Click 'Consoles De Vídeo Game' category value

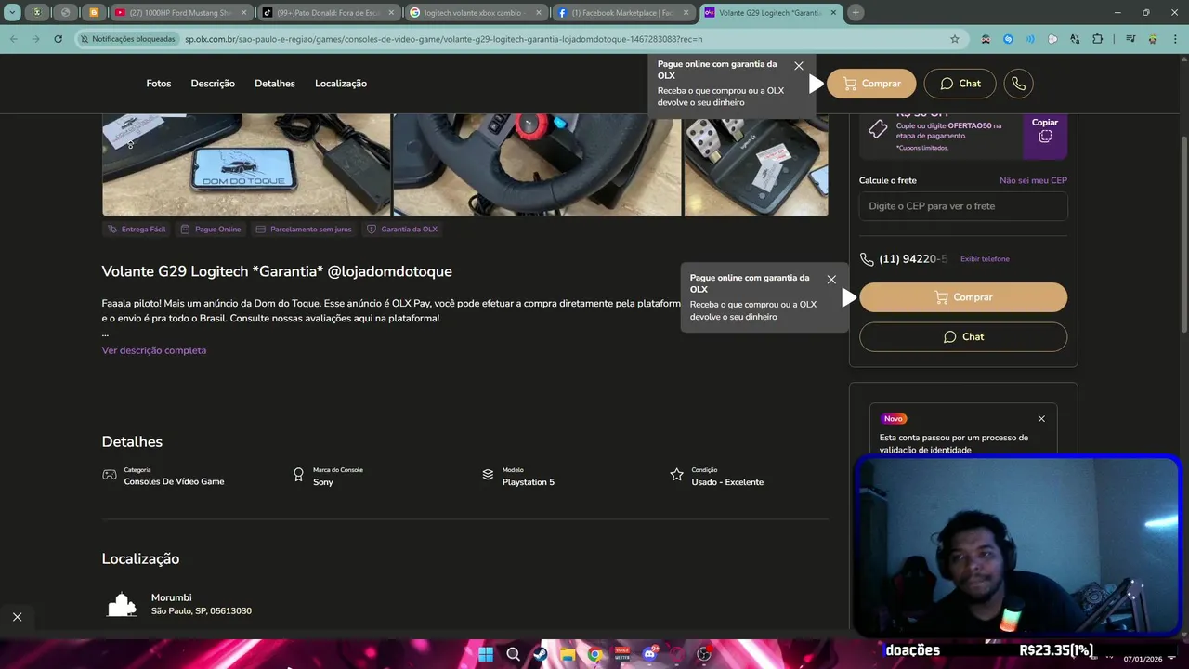(174, 482)
